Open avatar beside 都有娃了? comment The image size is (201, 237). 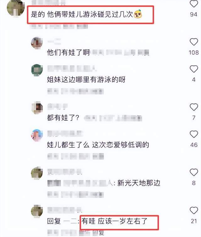pos(37,108)
